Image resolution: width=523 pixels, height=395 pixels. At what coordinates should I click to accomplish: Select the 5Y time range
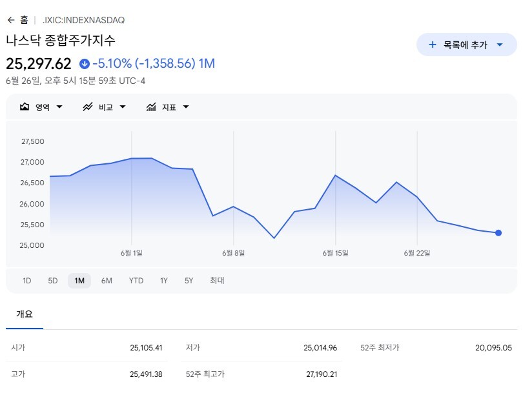point(189,281)
